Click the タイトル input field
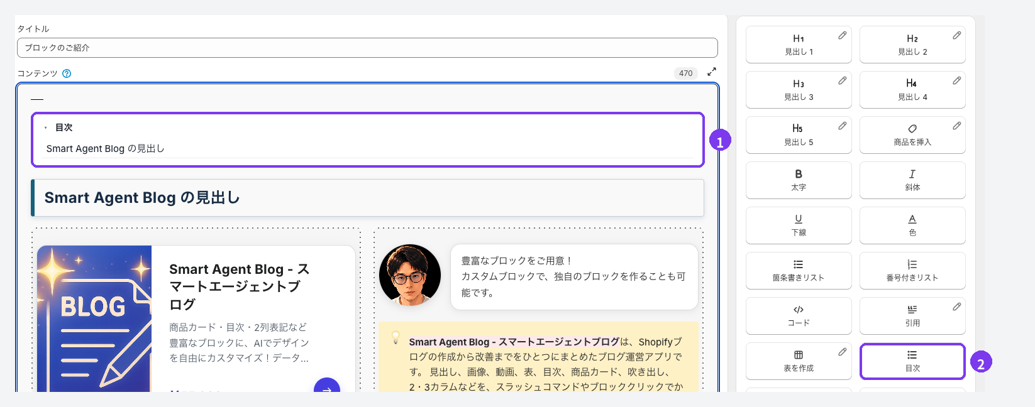The width and height of the screenshot is (1035, 407). [x=367, y=48]
